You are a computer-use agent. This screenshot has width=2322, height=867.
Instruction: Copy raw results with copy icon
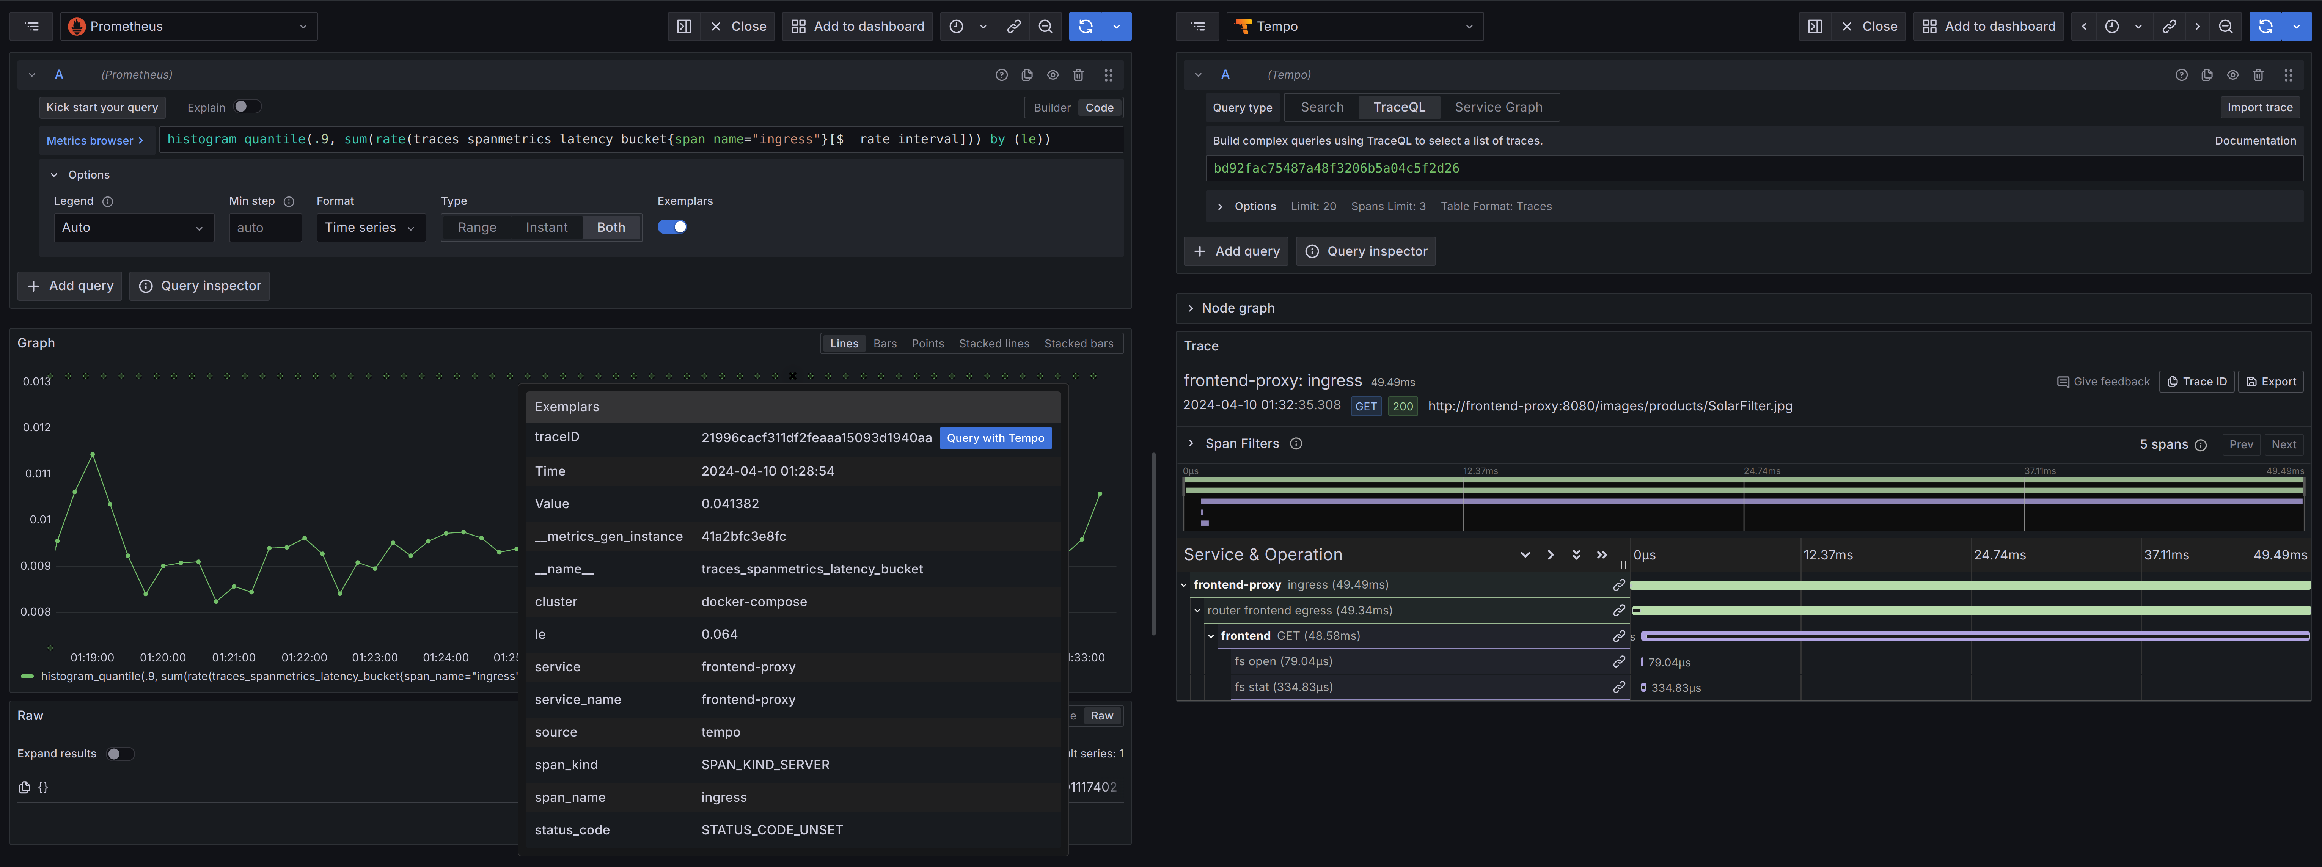pyautogui.click(x=24, y=787)
